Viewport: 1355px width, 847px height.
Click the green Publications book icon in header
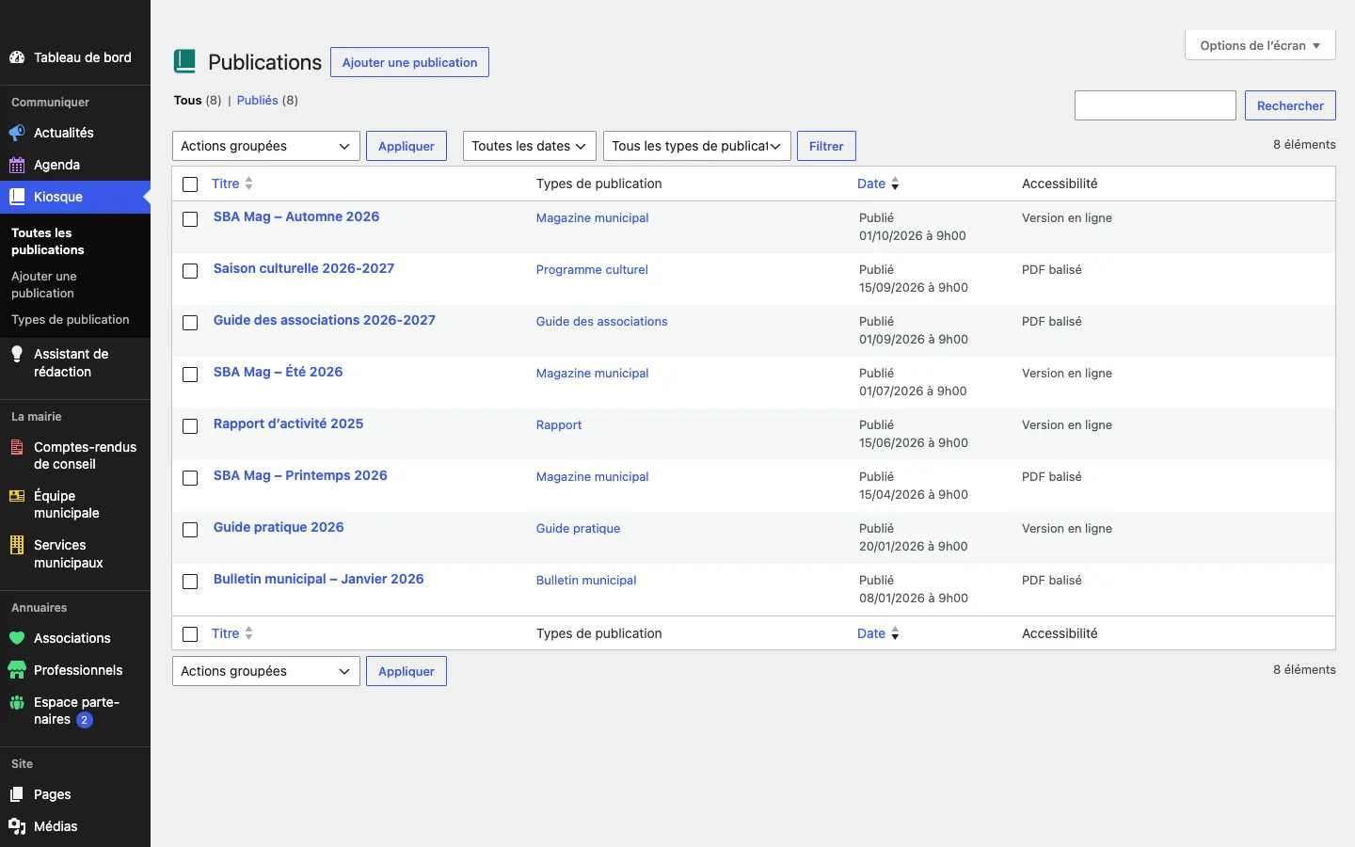(185, 62)
